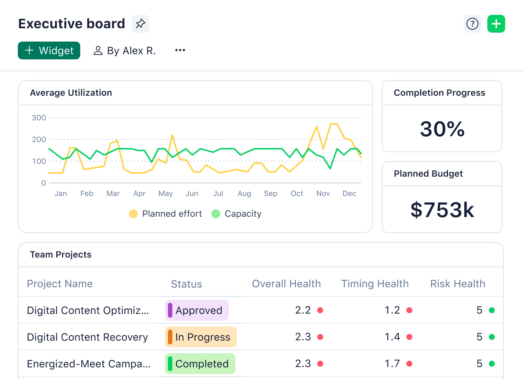Viewport: 523px width, 380px height.
Task: Expand the truncated Digital Content Optimiz... project name
Action: (x=88, y=310)
